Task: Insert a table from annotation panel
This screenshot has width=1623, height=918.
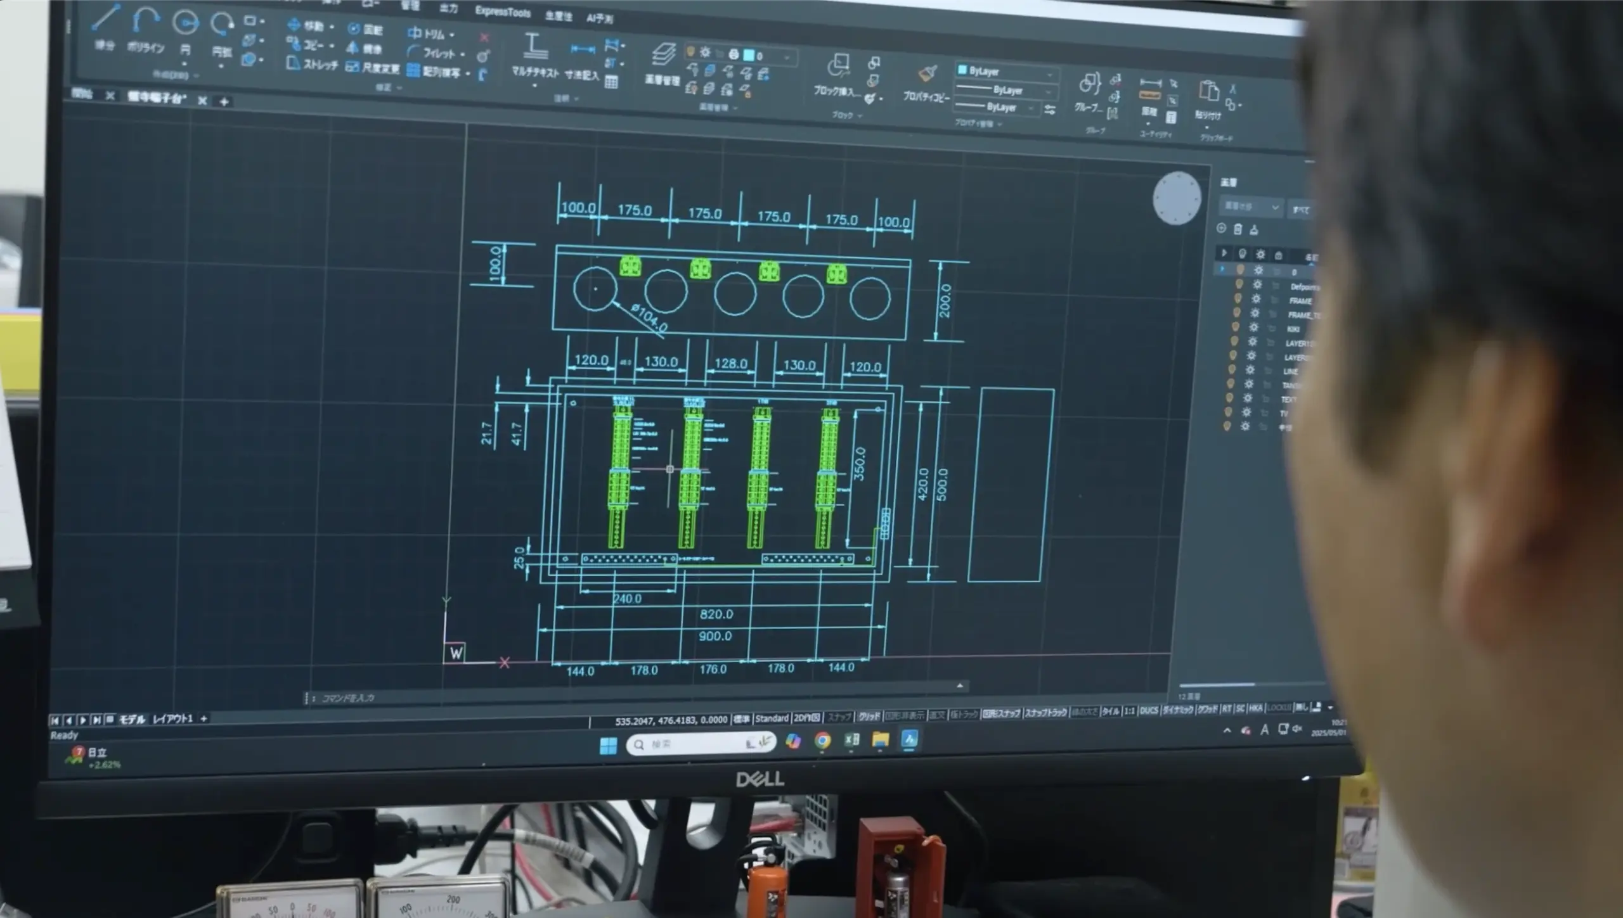Action: 611,82
